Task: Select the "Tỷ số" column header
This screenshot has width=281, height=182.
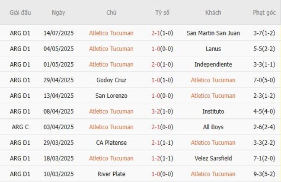Action: 163,13
